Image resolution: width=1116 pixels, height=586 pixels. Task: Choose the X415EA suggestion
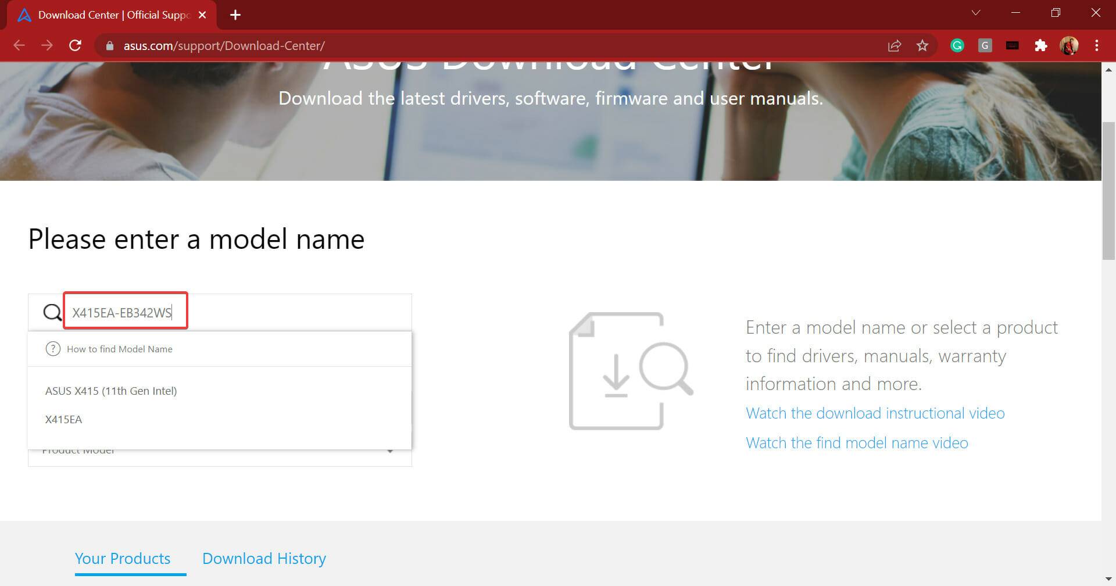coord(63,419)
